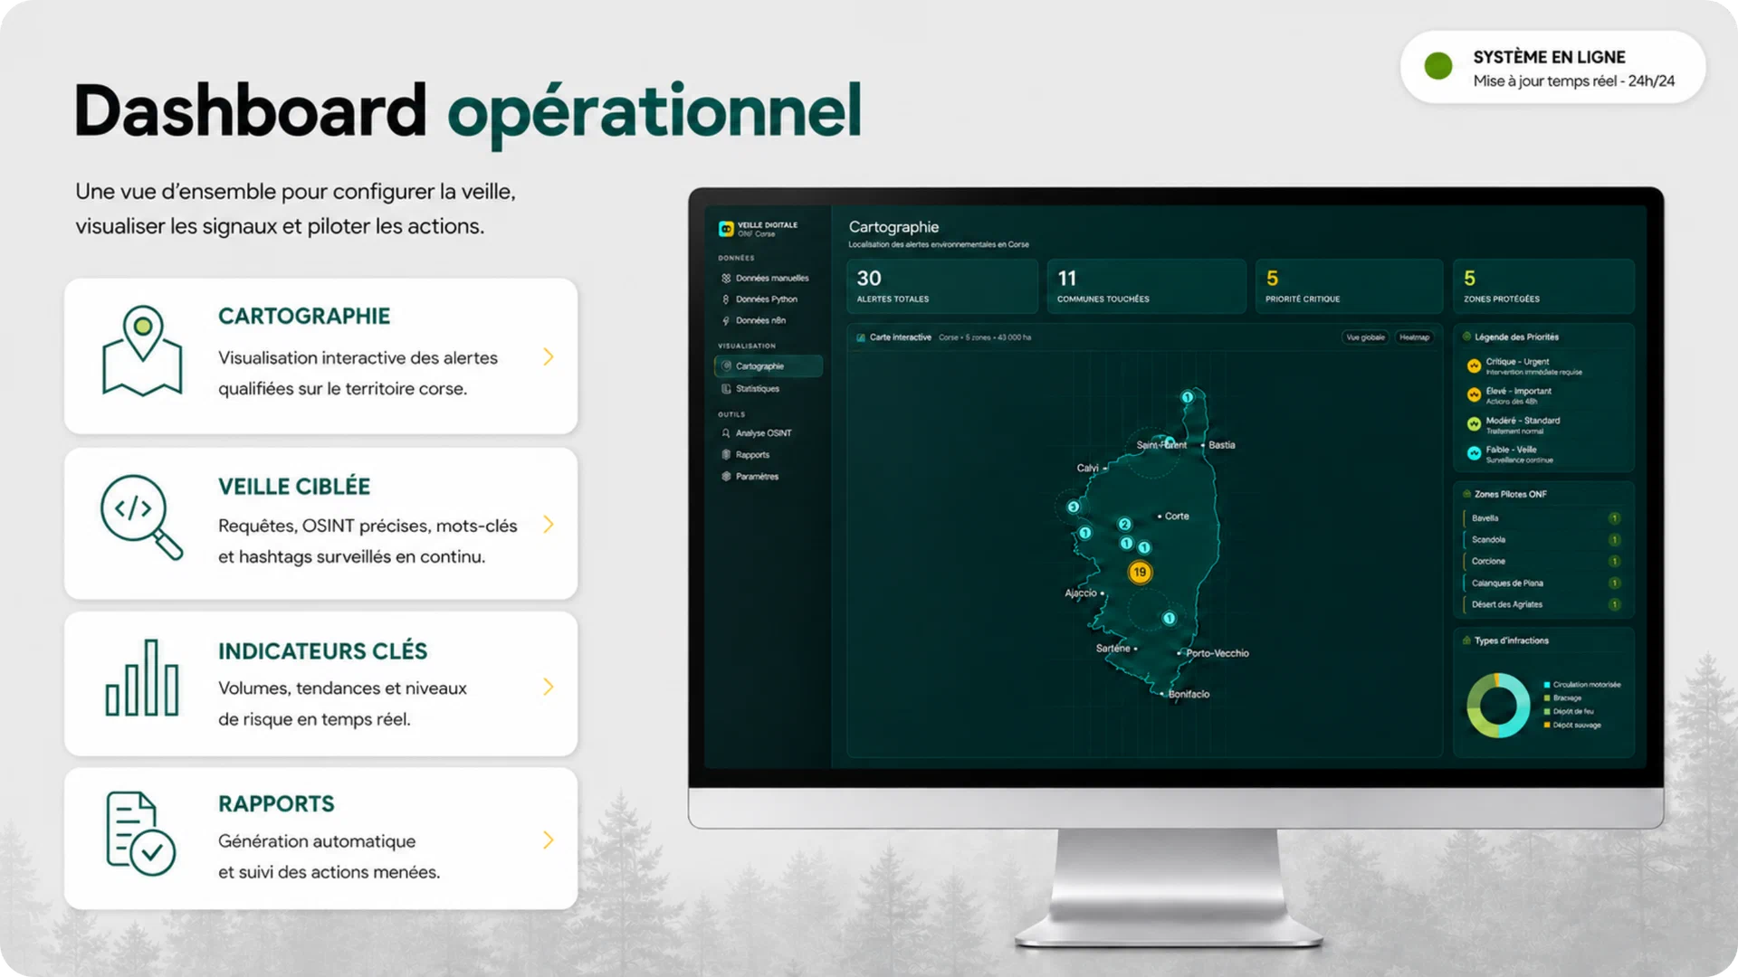The image size is (1738, 977).
Task: Click the green Système en ligne status dot
Action: click(x=1437, y=66)
